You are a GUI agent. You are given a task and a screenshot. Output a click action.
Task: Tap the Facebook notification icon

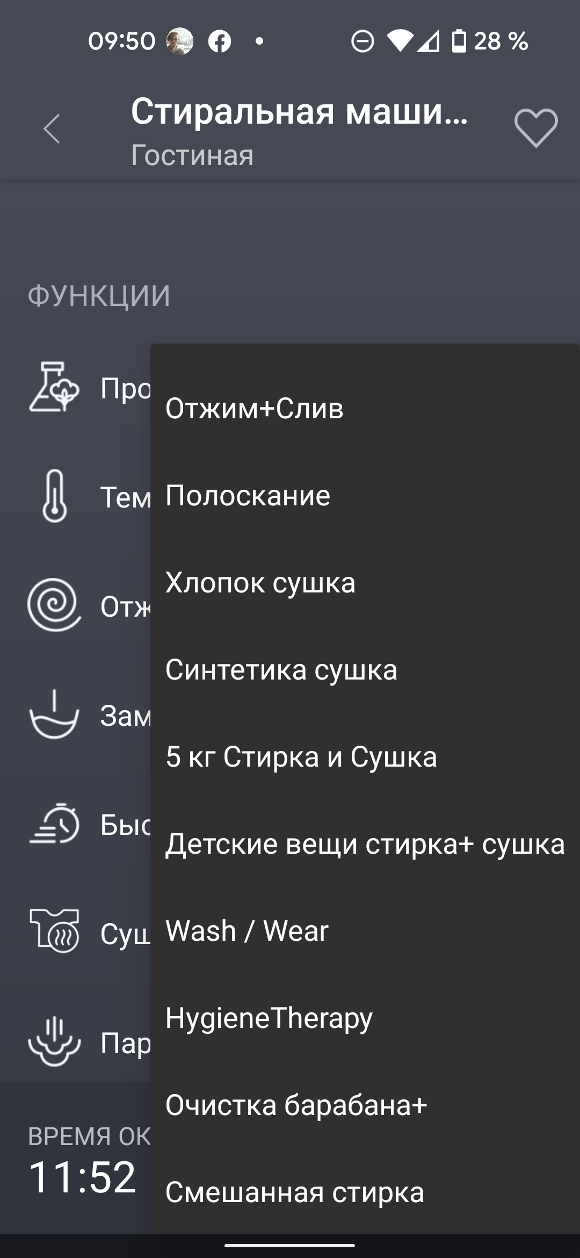220,41
